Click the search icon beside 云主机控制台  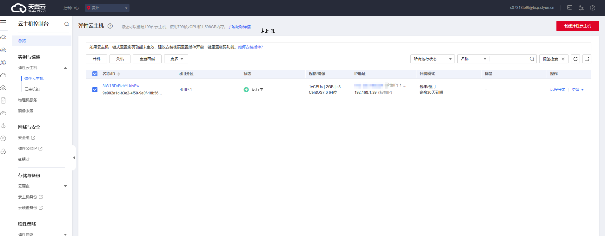click(67, 24)
